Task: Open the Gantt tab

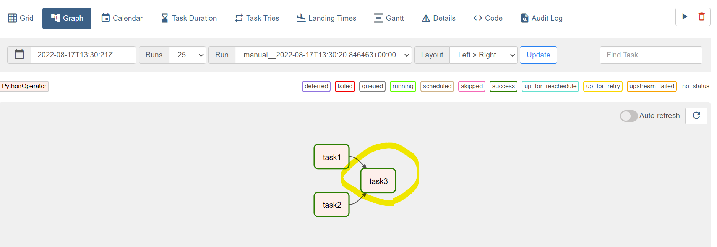Action: tap(389, 18)
